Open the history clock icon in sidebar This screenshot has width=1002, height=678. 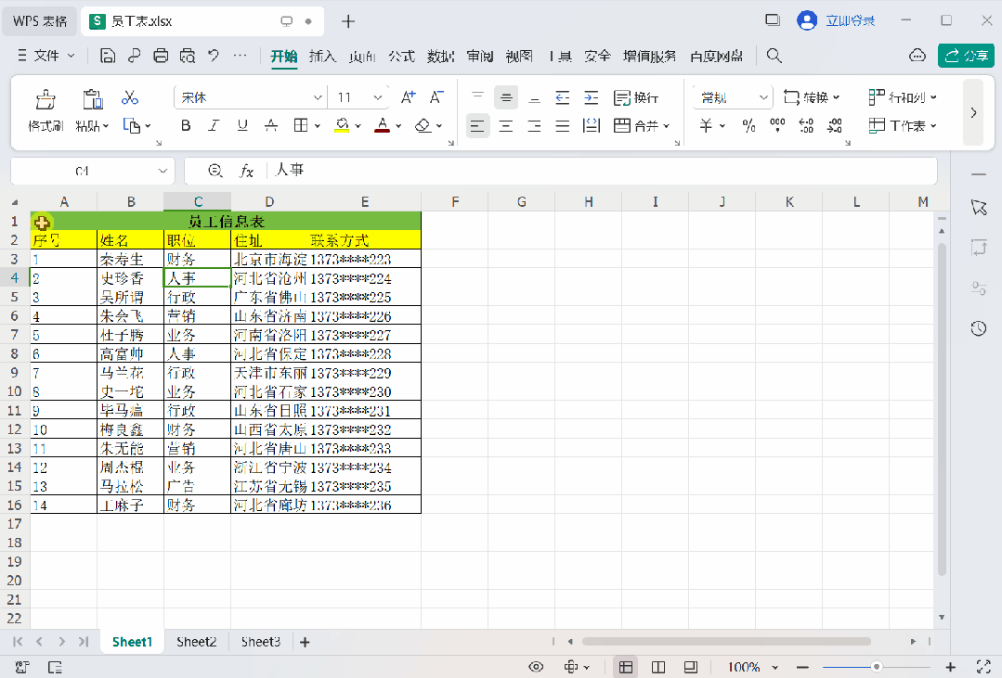coord(979,328)
